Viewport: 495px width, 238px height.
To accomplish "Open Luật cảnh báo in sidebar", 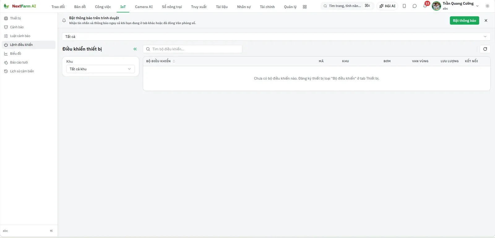I will (28, 36).
